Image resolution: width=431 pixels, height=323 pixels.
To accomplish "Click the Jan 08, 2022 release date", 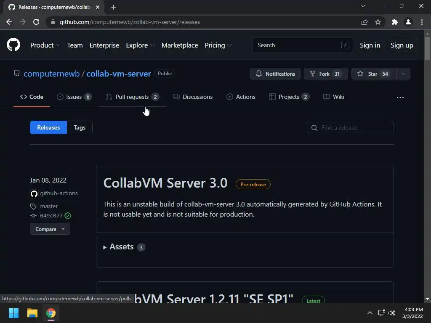I will click(x=48, y=180).
